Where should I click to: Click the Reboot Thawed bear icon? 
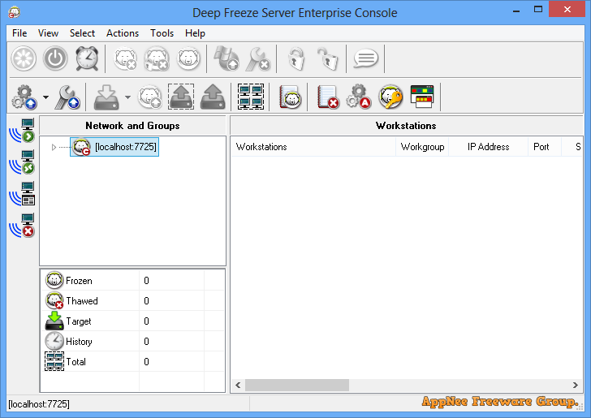pyautogui.click(x=125, y=58)
